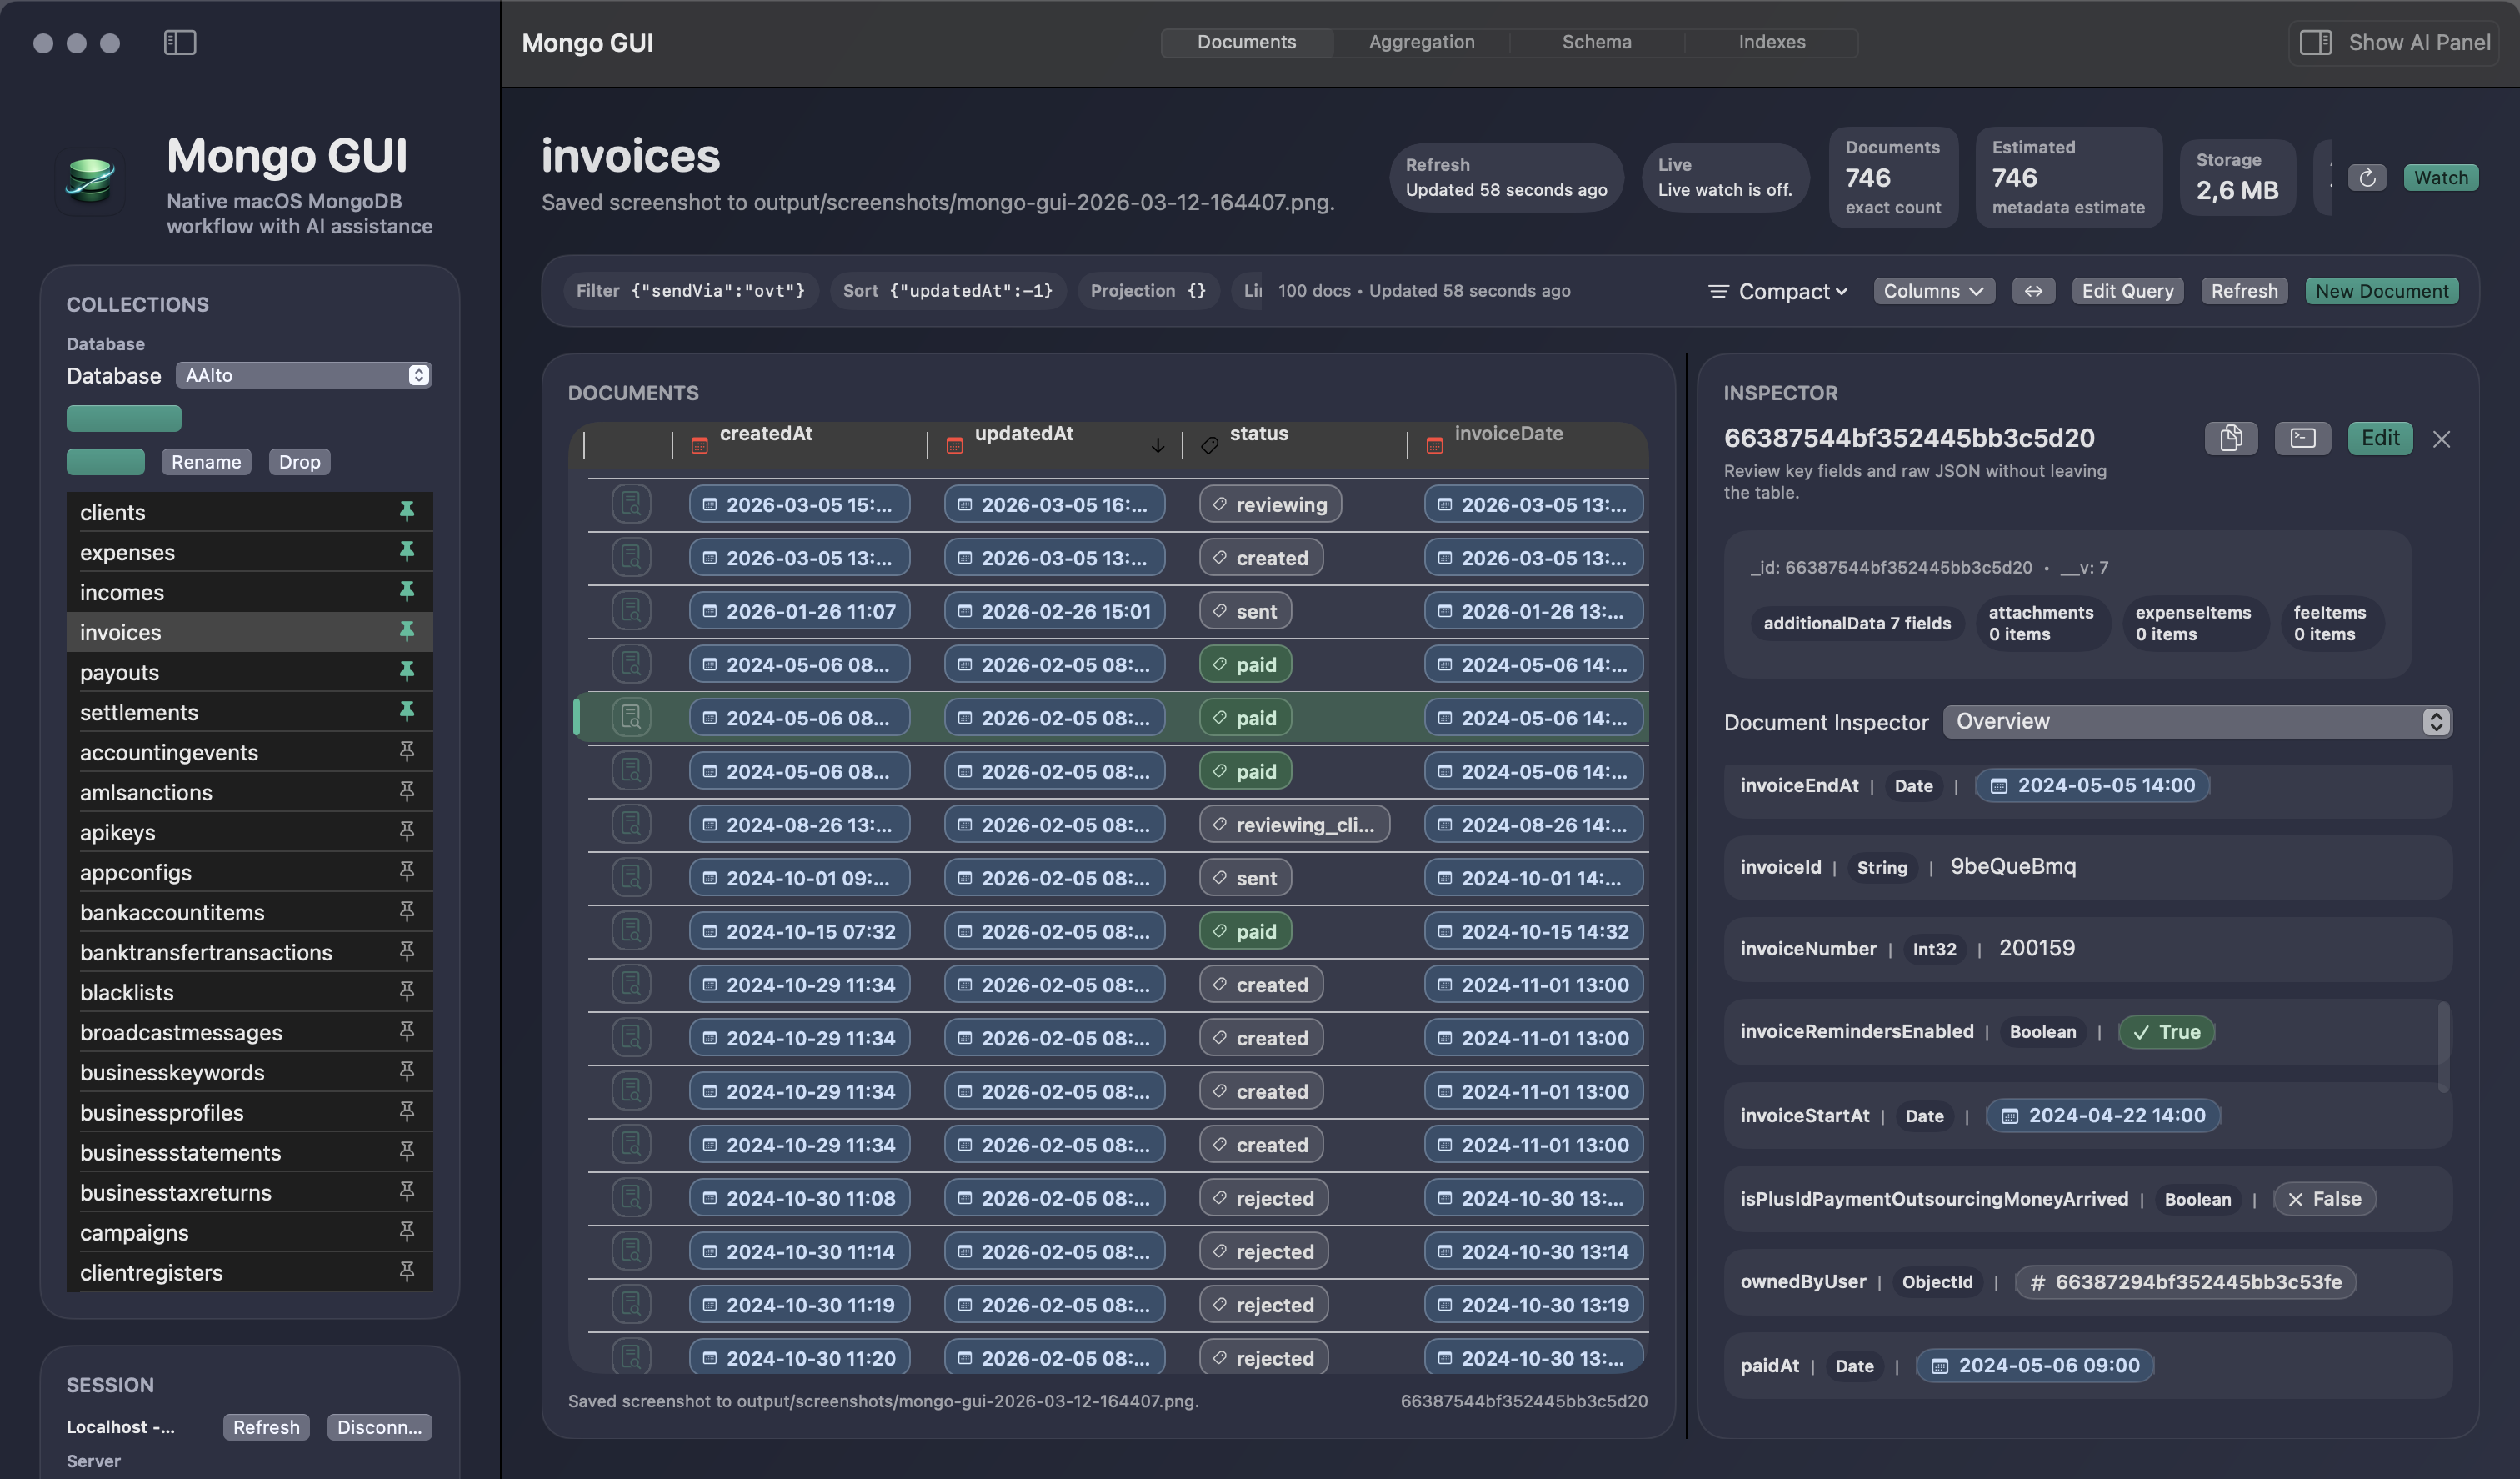This screenshot has height=1479, width=2520.
Task: Pin the accountingevents collection
Action: pos(407,753)
